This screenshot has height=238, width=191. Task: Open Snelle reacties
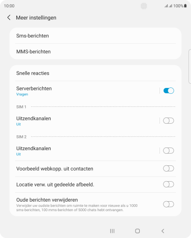point(96,73)
